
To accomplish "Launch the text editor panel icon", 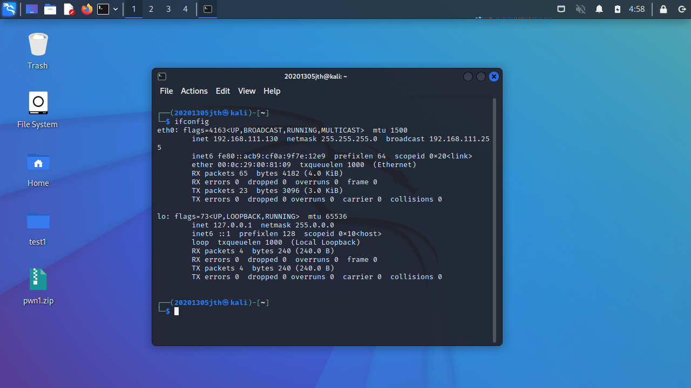I will point(69,9).
